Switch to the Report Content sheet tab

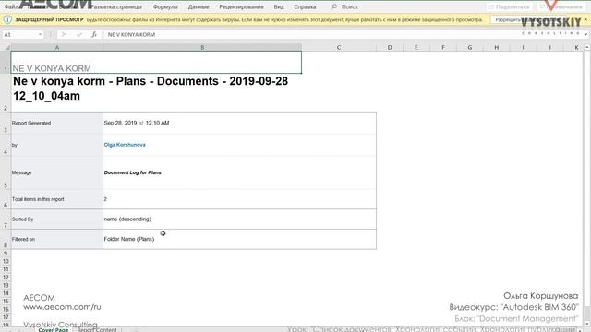pyautogui.click(x=97, y=329)
